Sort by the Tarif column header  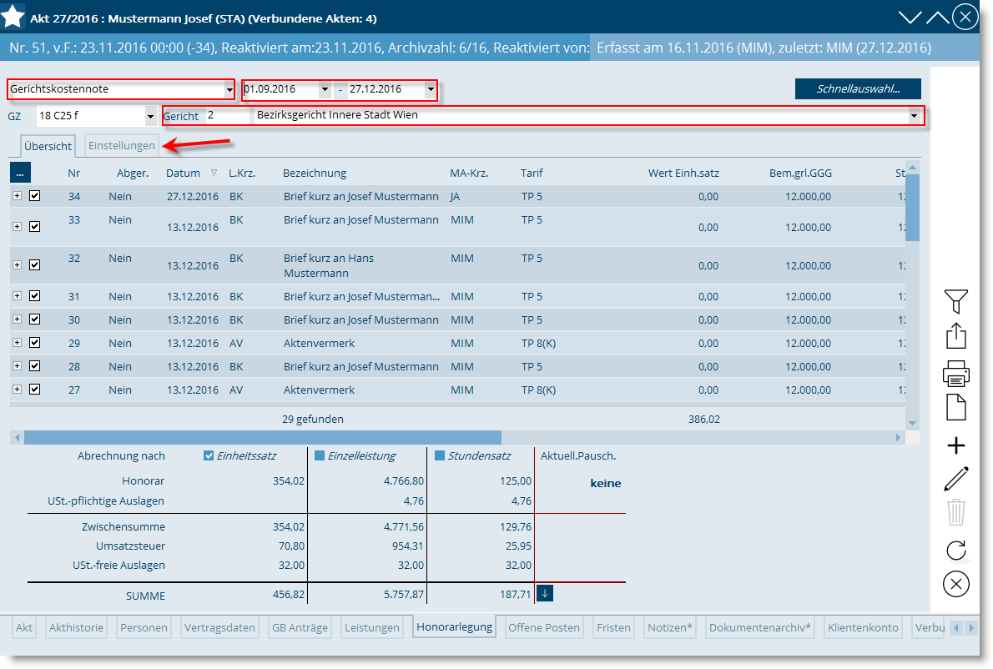click(532, 173)
